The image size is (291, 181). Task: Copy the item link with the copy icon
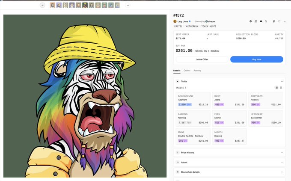click(274, 21)
